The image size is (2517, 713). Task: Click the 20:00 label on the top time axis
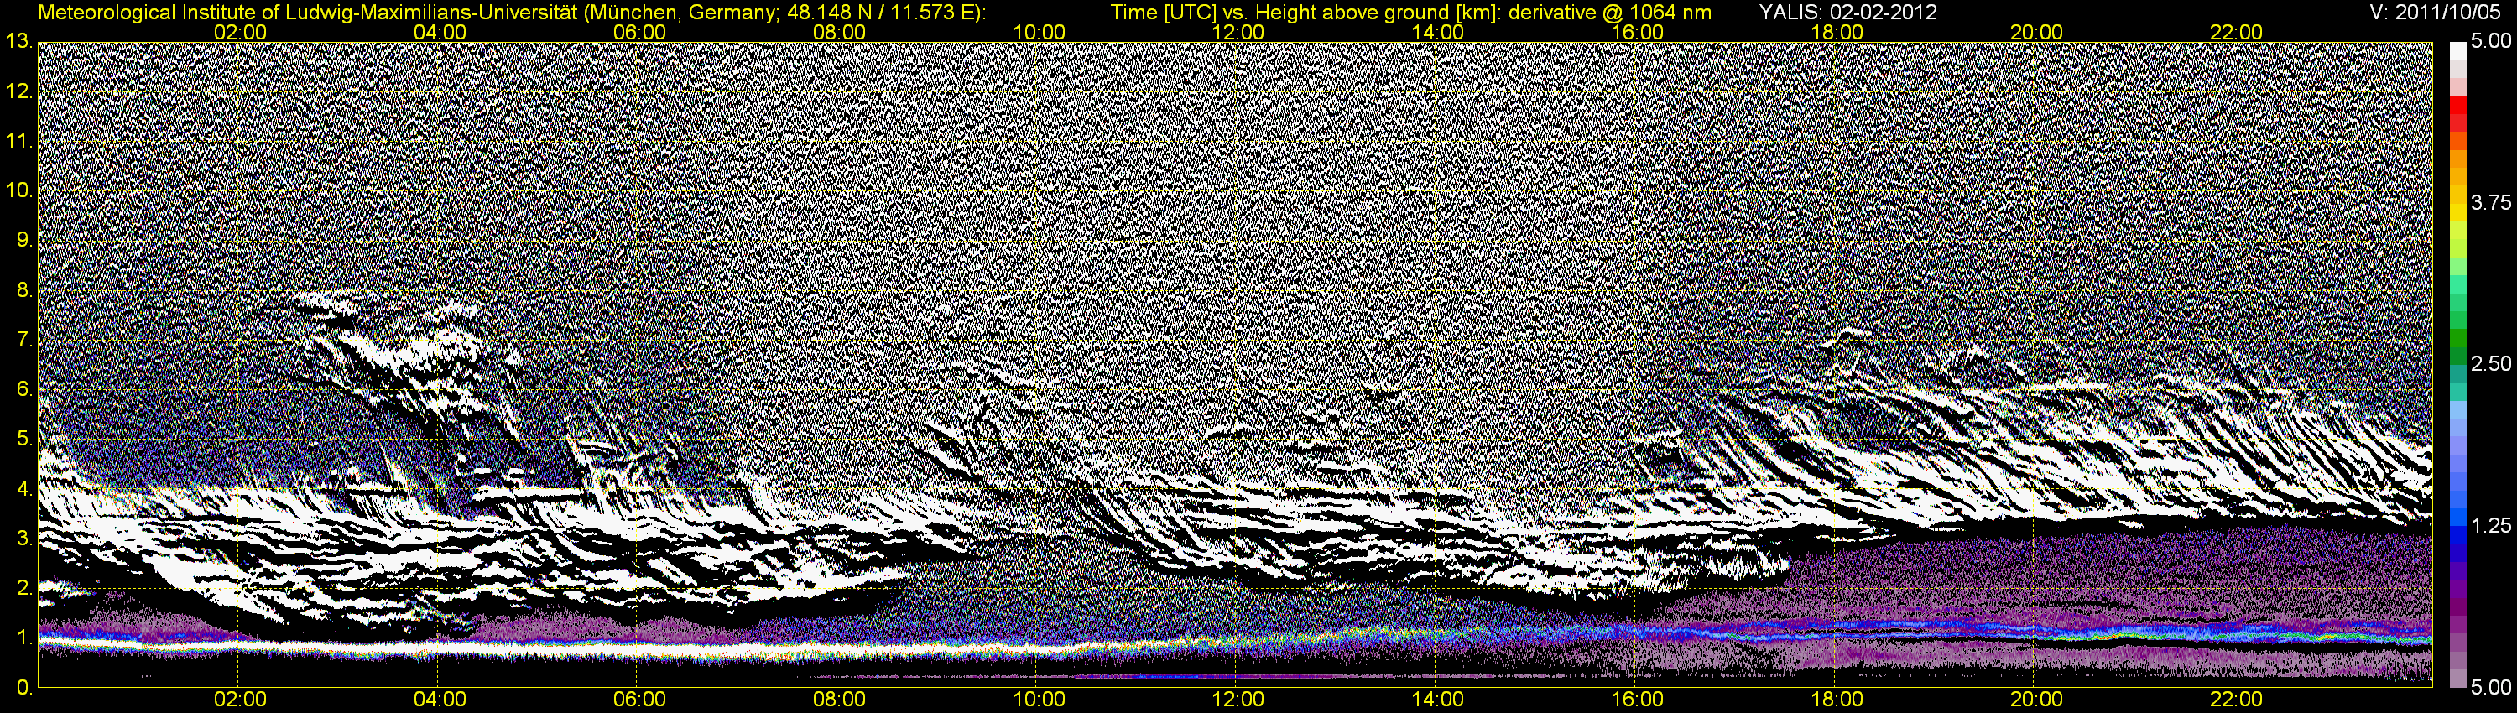click(2036, 32)
